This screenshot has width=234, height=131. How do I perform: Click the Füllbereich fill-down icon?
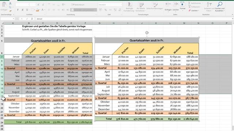point(189,7)
